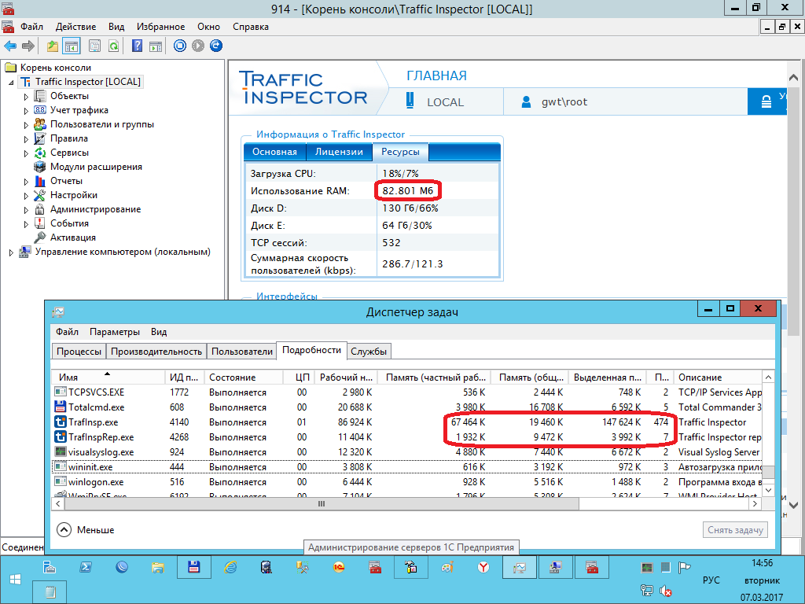Screen dimensions: 805x604
Task: Toggle the Show/Hide console tree icon
Action: click(72, 46)
